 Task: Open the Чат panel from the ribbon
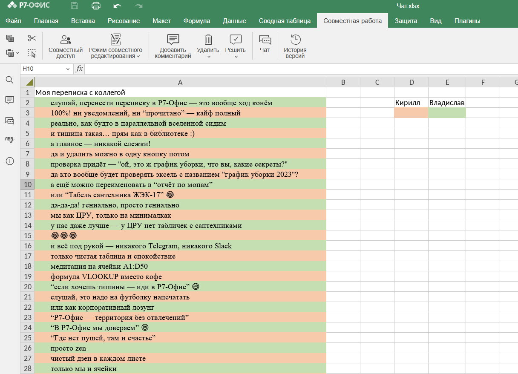pyautogui.click(x=265, y=44)
